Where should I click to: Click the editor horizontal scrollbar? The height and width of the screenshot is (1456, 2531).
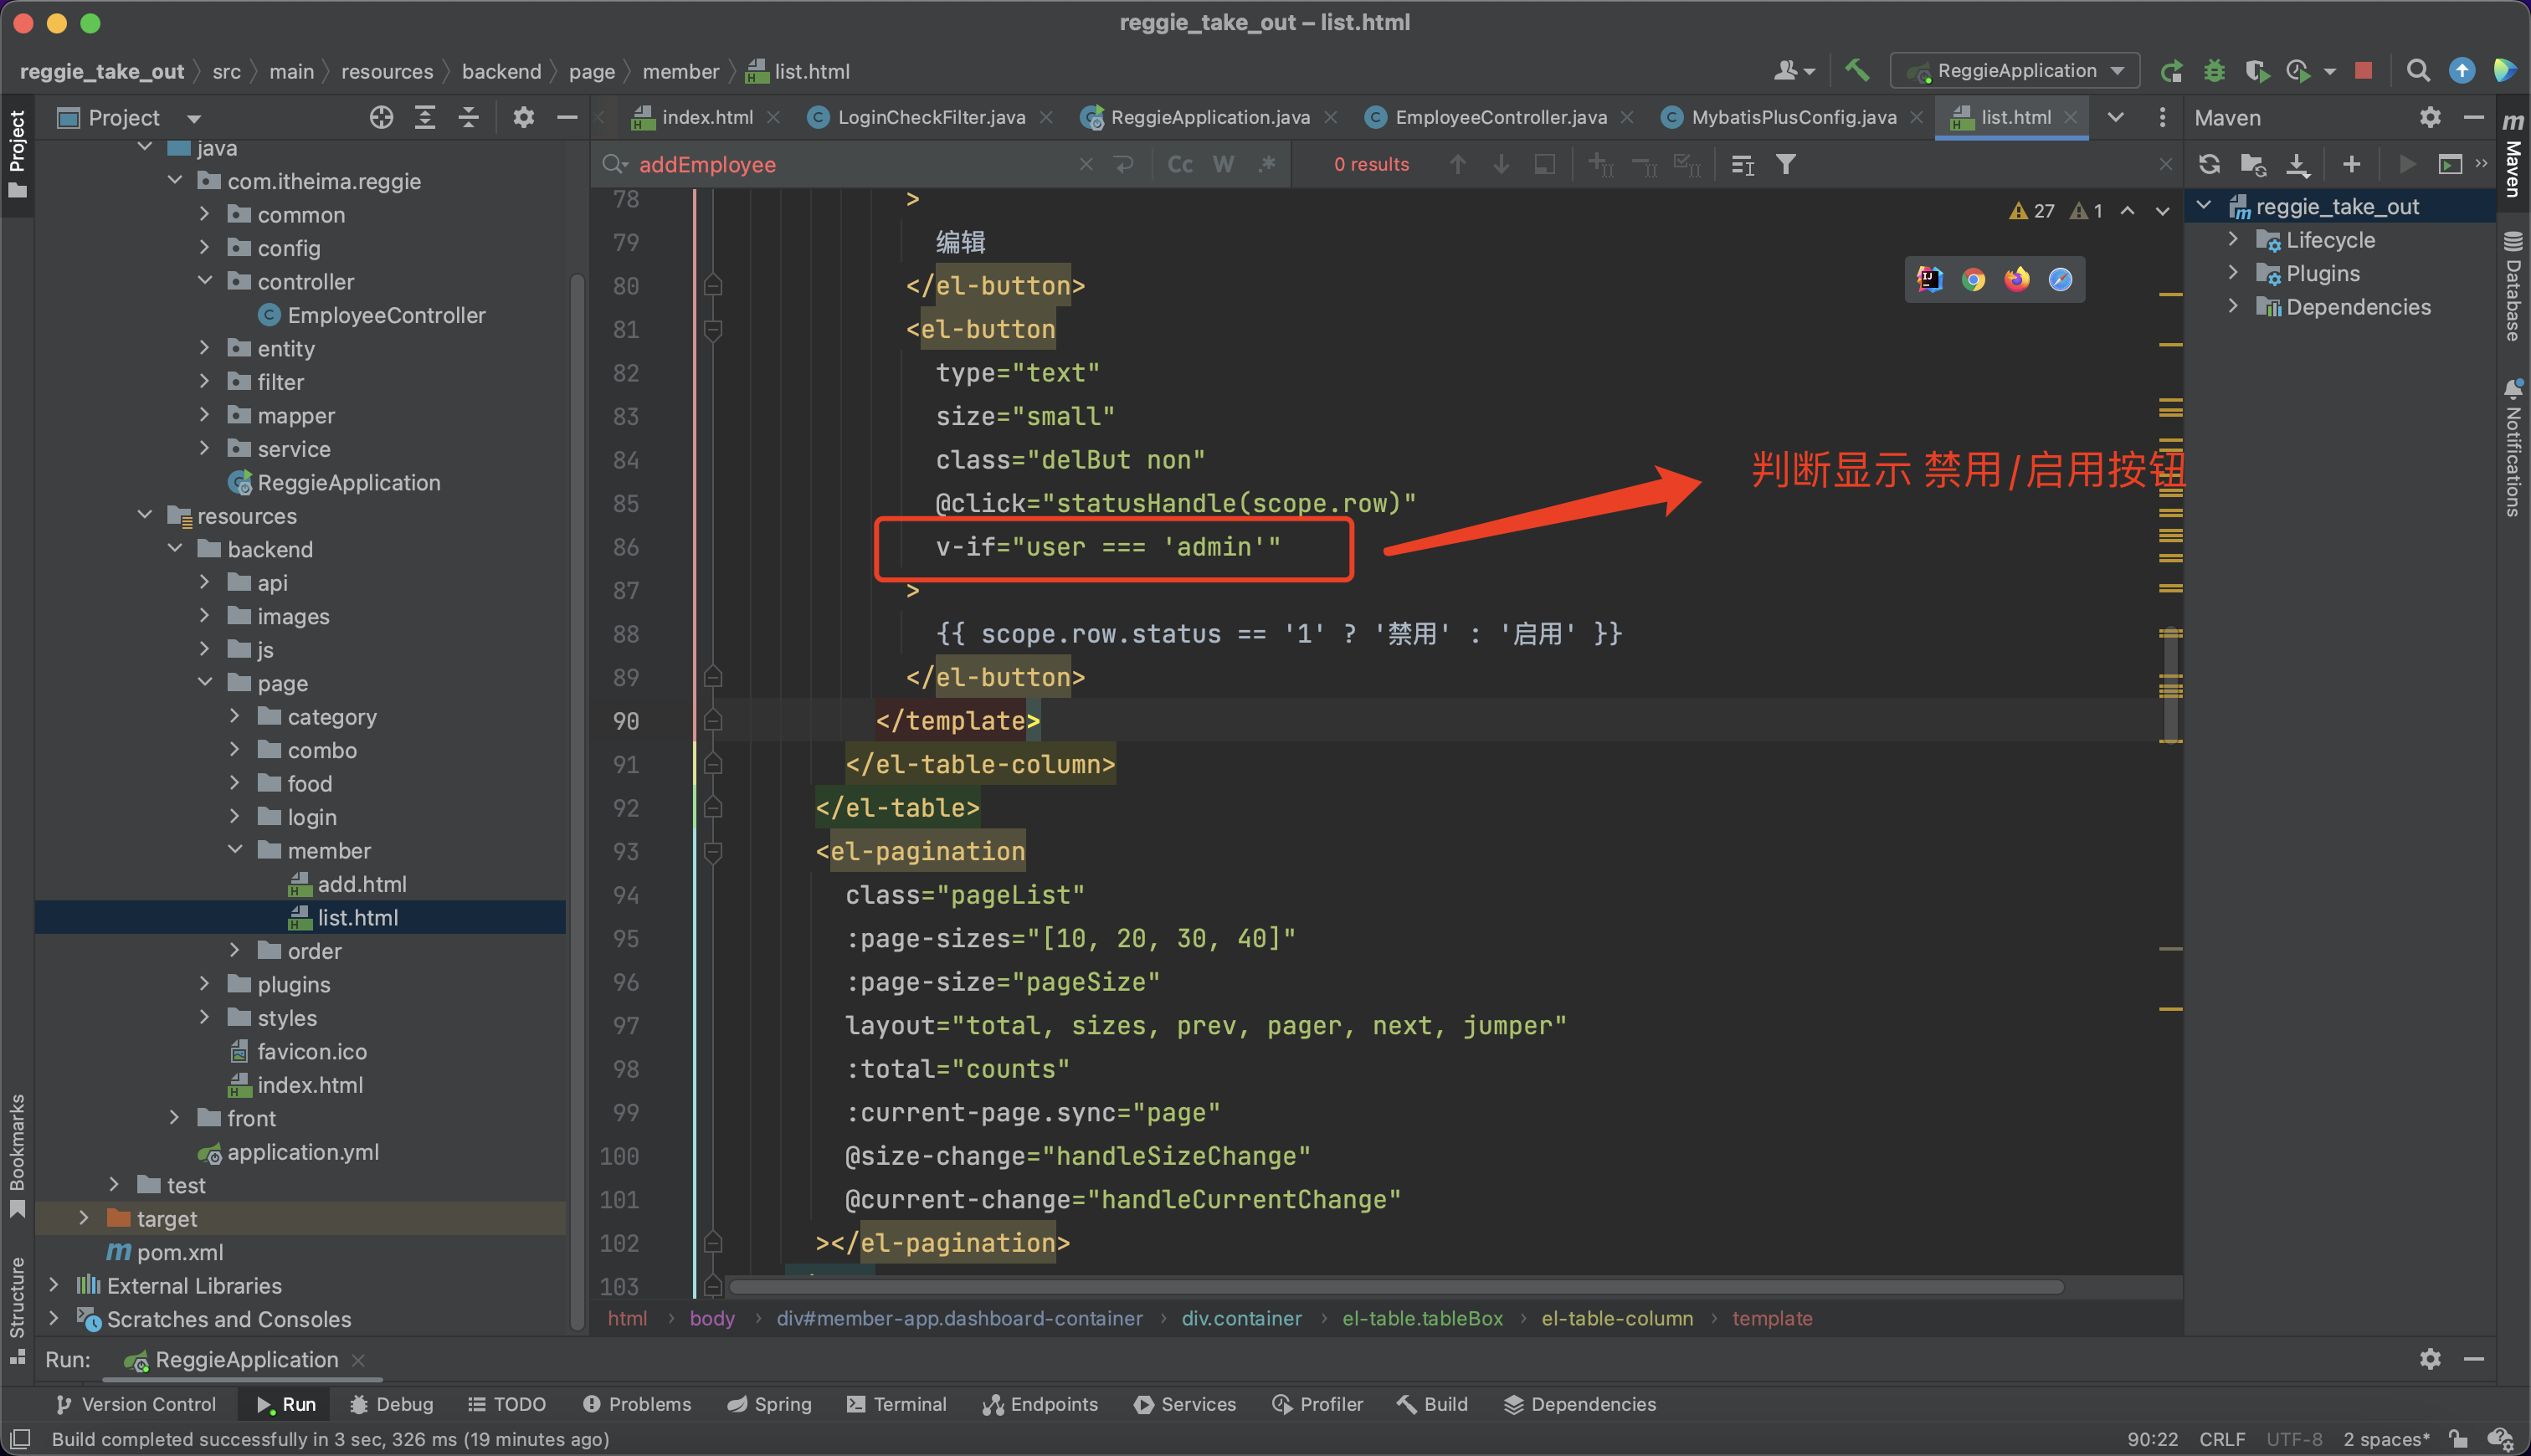[x=1395, y=1286]
